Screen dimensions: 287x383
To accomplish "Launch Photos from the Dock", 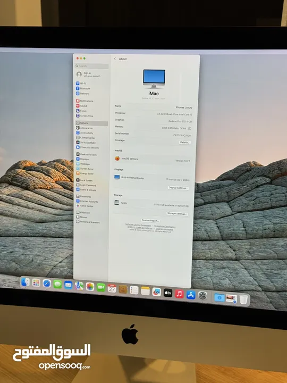I will coord(90,287).
